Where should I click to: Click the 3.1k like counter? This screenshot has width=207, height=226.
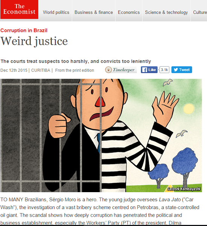click(164, 70)
